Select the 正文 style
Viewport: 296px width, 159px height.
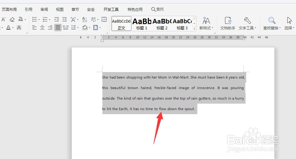pyautogui.click(x=121, y=24)
